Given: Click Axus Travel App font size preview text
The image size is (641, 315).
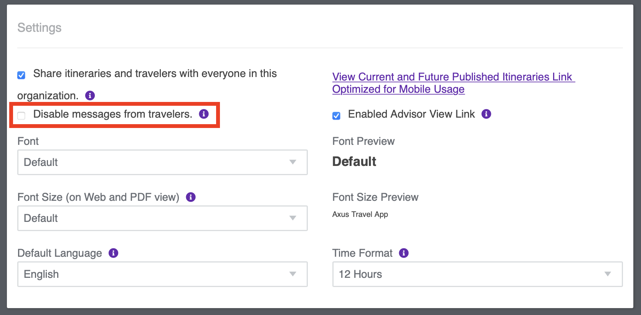Looking at the screenshot, I should coord(360,214).
